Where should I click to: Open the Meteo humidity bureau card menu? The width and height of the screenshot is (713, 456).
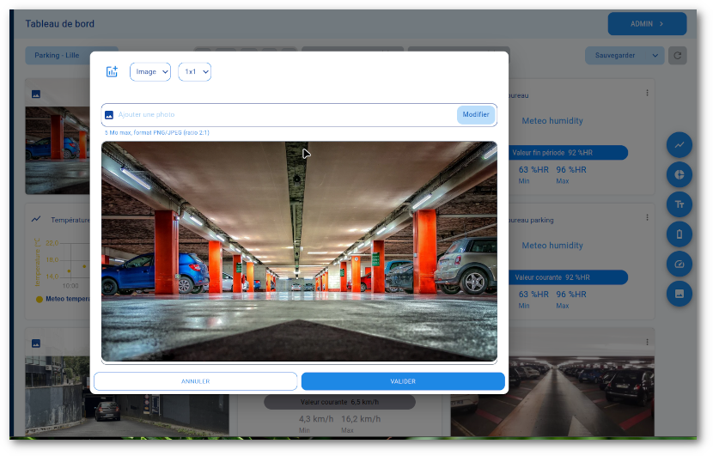pyautogui.click(x=647, y=93)
